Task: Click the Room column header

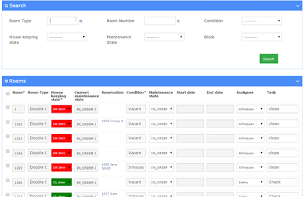Action: click(18, 92)
